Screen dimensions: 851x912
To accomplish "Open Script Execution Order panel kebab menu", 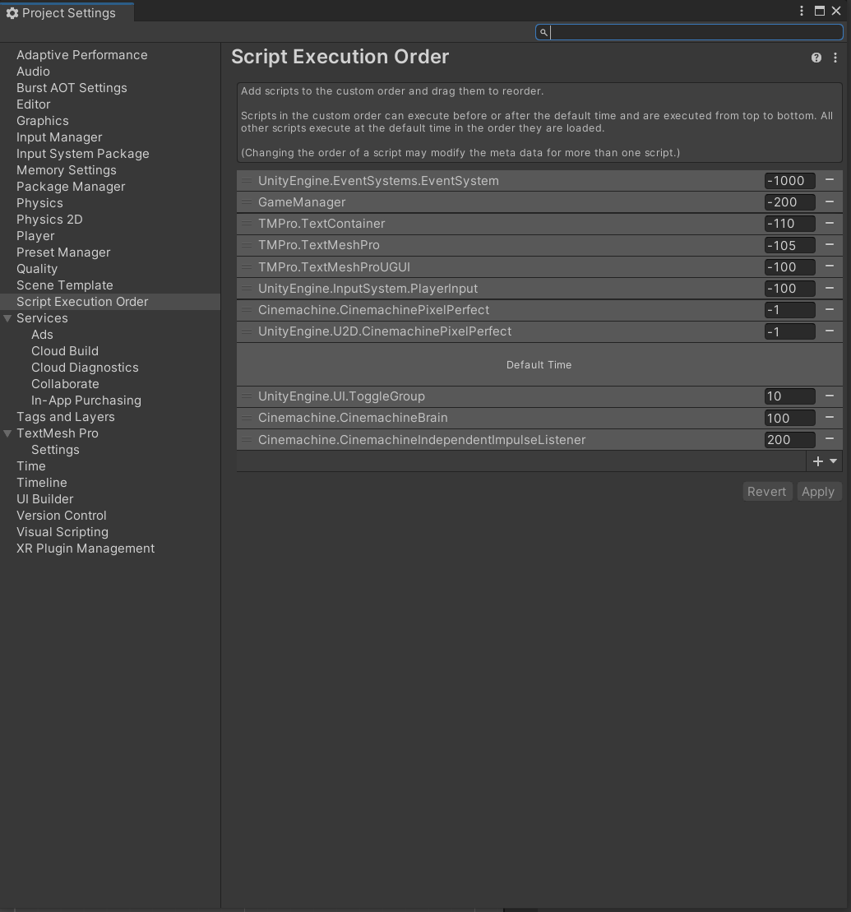I will (835, 58).
